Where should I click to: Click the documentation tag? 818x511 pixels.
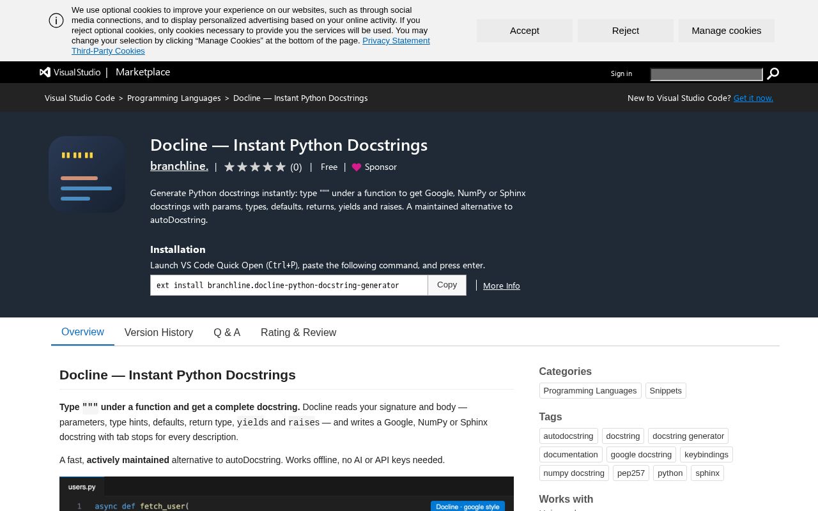tap(571, 455)
